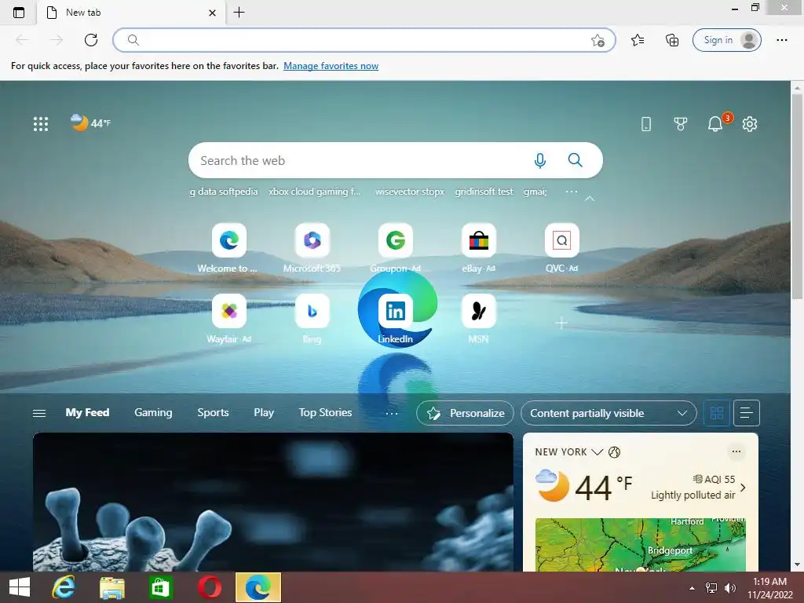Image resolution: width=804 pixels, height=603 pixels.
Task: Open the LinkedIn quick link
Action: 396,319
